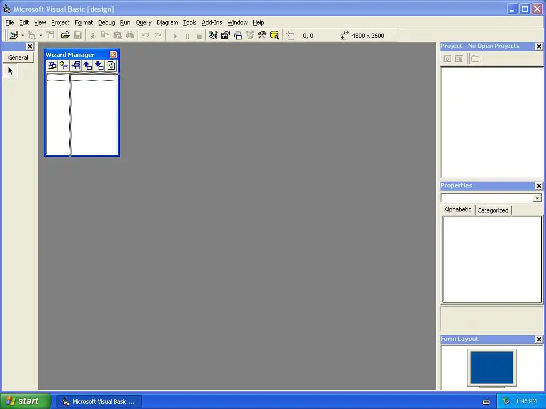The image size is (546, 409).
Task: Show the Project Explorer via toolbar icon
Action: 213,35
